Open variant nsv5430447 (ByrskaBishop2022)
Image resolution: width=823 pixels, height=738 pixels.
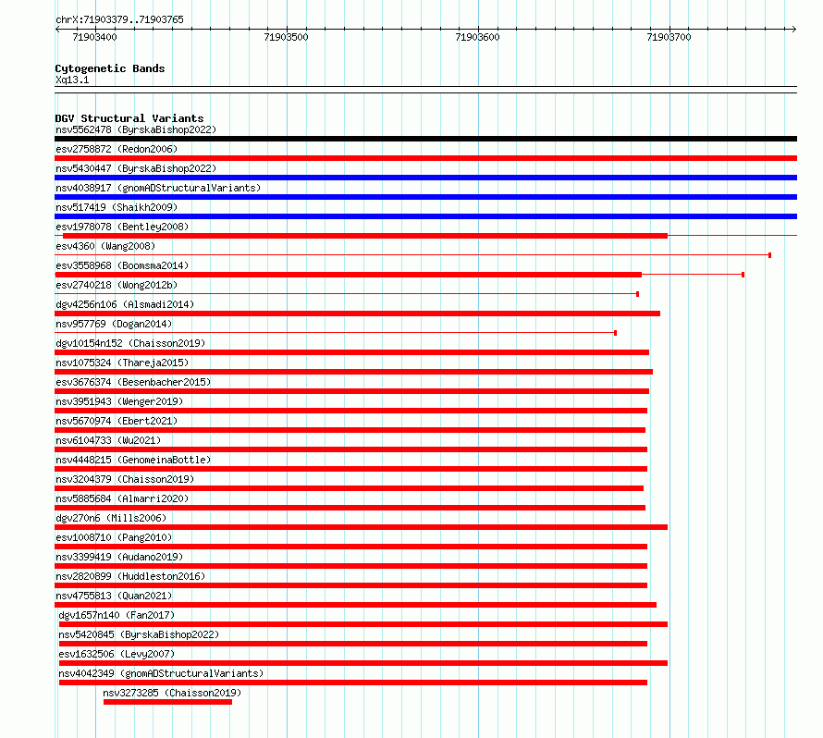click(x=136, y=168)
